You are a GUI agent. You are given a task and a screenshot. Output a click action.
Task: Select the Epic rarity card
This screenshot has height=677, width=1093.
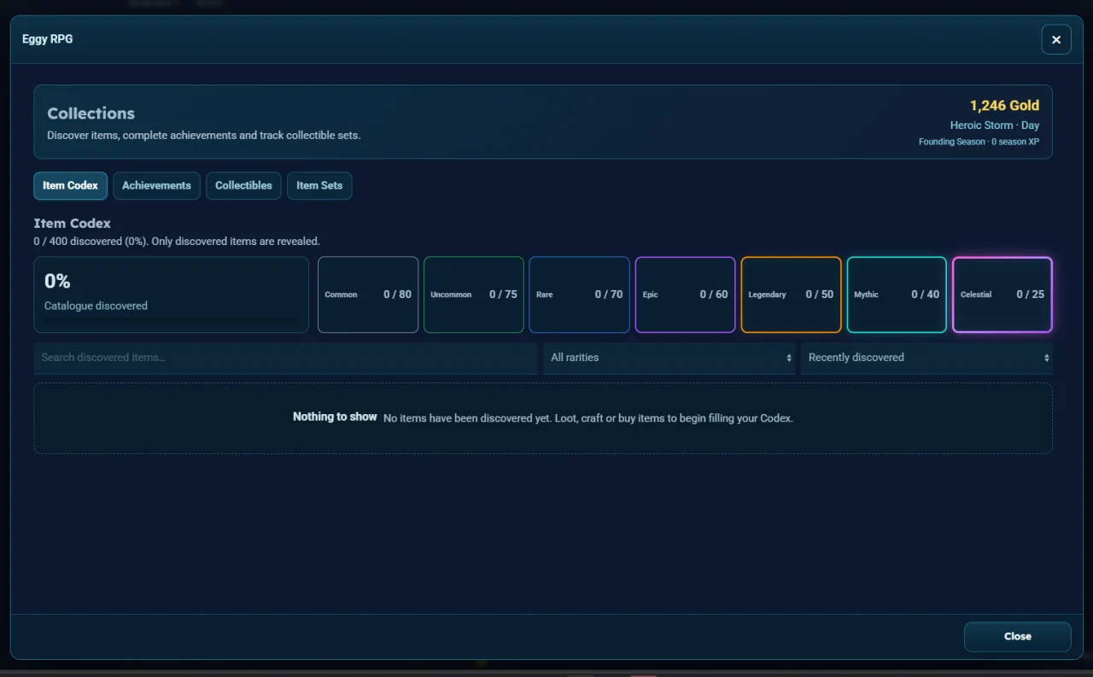click(686, 295)
